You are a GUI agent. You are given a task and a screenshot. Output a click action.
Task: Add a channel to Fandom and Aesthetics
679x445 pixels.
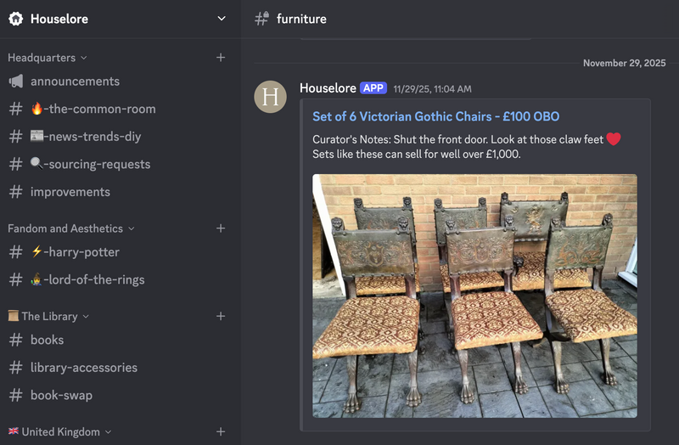click(221, 228)
